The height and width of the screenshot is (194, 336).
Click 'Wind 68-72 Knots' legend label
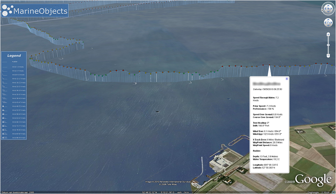click(x=19, y=122)
